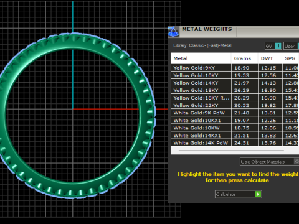
Task: Select the White Gold:14K PdW row
Action: [x=235, y=142]
